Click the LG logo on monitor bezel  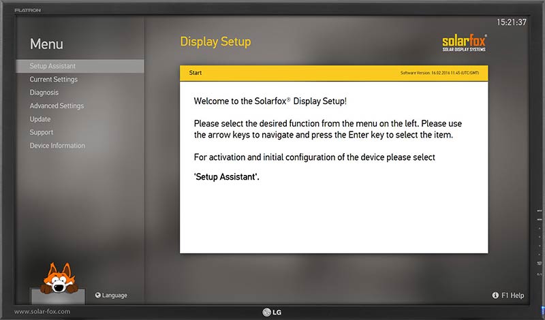(x=272, y=313)
